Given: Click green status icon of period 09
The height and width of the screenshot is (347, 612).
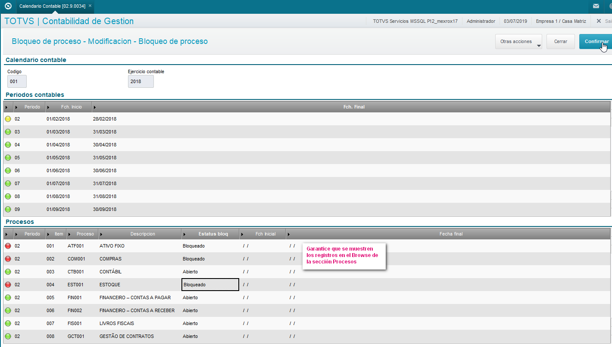Looking at the screenshot, I should tap(8, 209).
